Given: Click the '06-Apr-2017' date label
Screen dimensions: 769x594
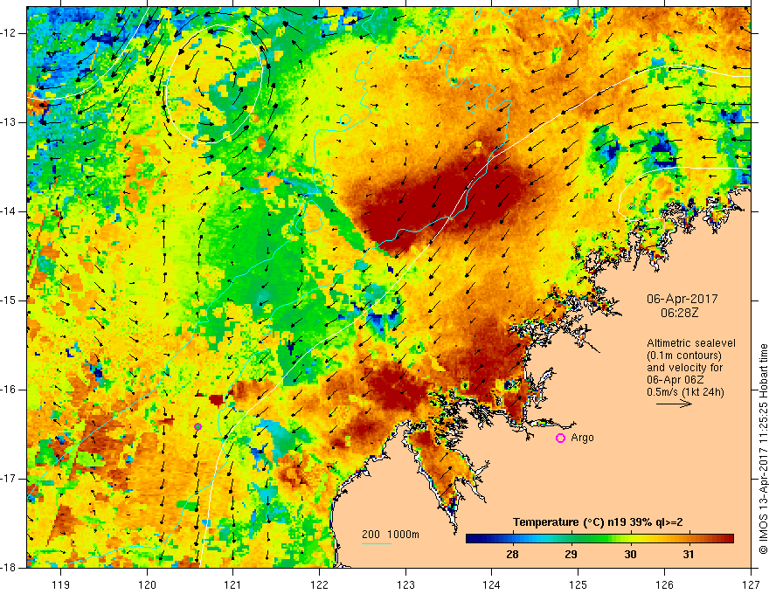Looking at the screenshot, I should pos(682,299).
